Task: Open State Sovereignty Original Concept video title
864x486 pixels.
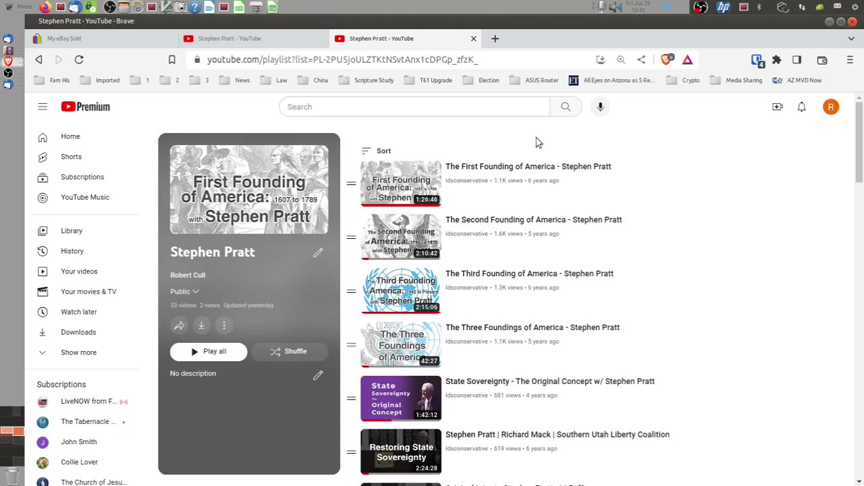Action: point(549,381)
